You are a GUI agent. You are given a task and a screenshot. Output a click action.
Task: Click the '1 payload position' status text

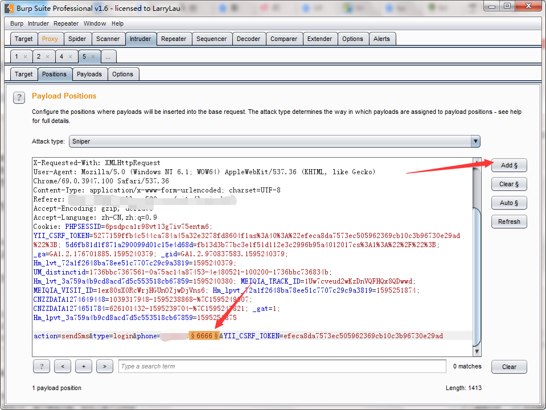tap(57, 388)
